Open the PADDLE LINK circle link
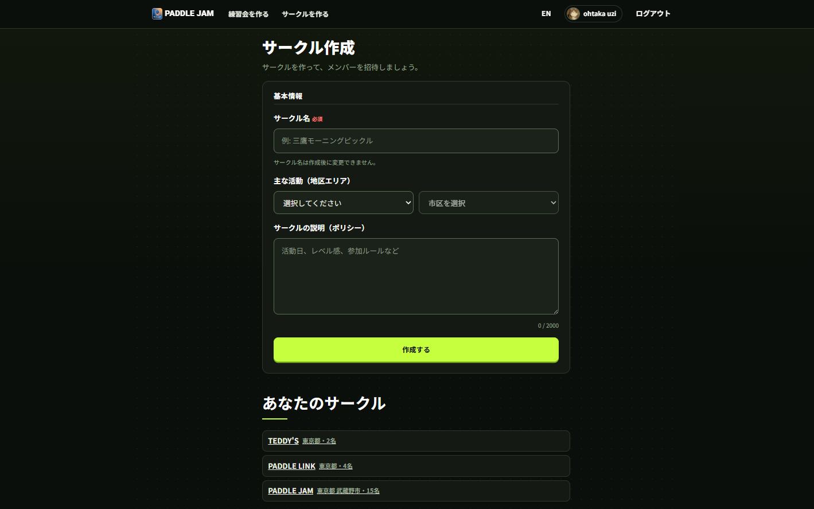The height and width of the screenshot is (509, 814). point(291,466)
